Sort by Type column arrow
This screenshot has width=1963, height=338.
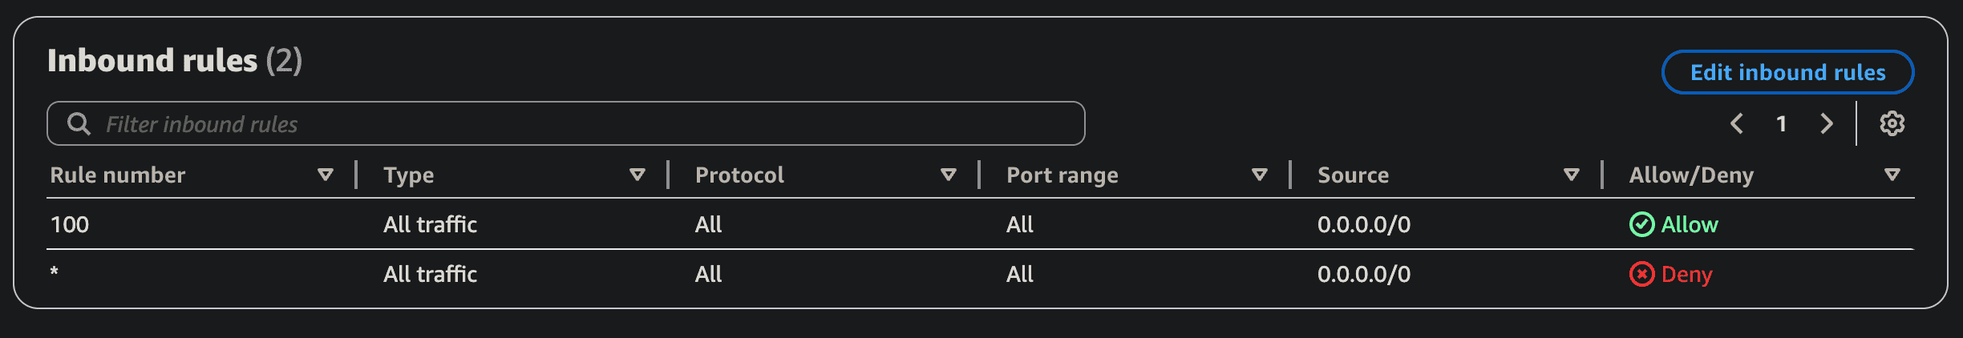click(x=637, y=175)
